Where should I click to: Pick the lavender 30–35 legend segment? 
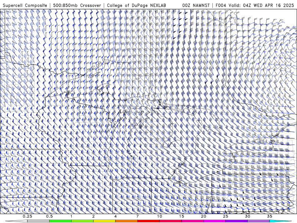pyautogui.click(x=258, y=221)
